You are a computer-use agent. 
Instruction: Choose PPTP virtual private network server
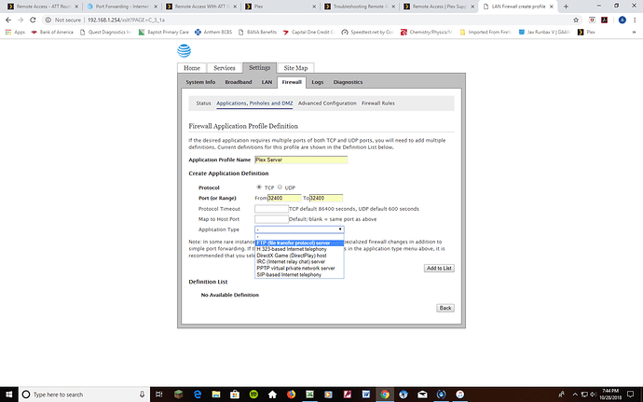299,268
